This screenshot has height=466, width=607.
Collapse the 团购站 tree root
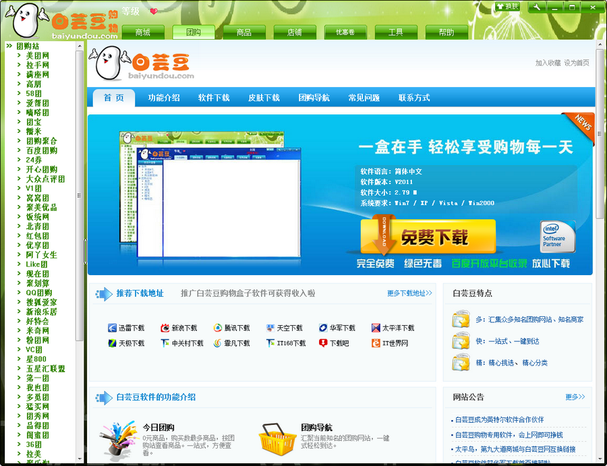point(9,46)
